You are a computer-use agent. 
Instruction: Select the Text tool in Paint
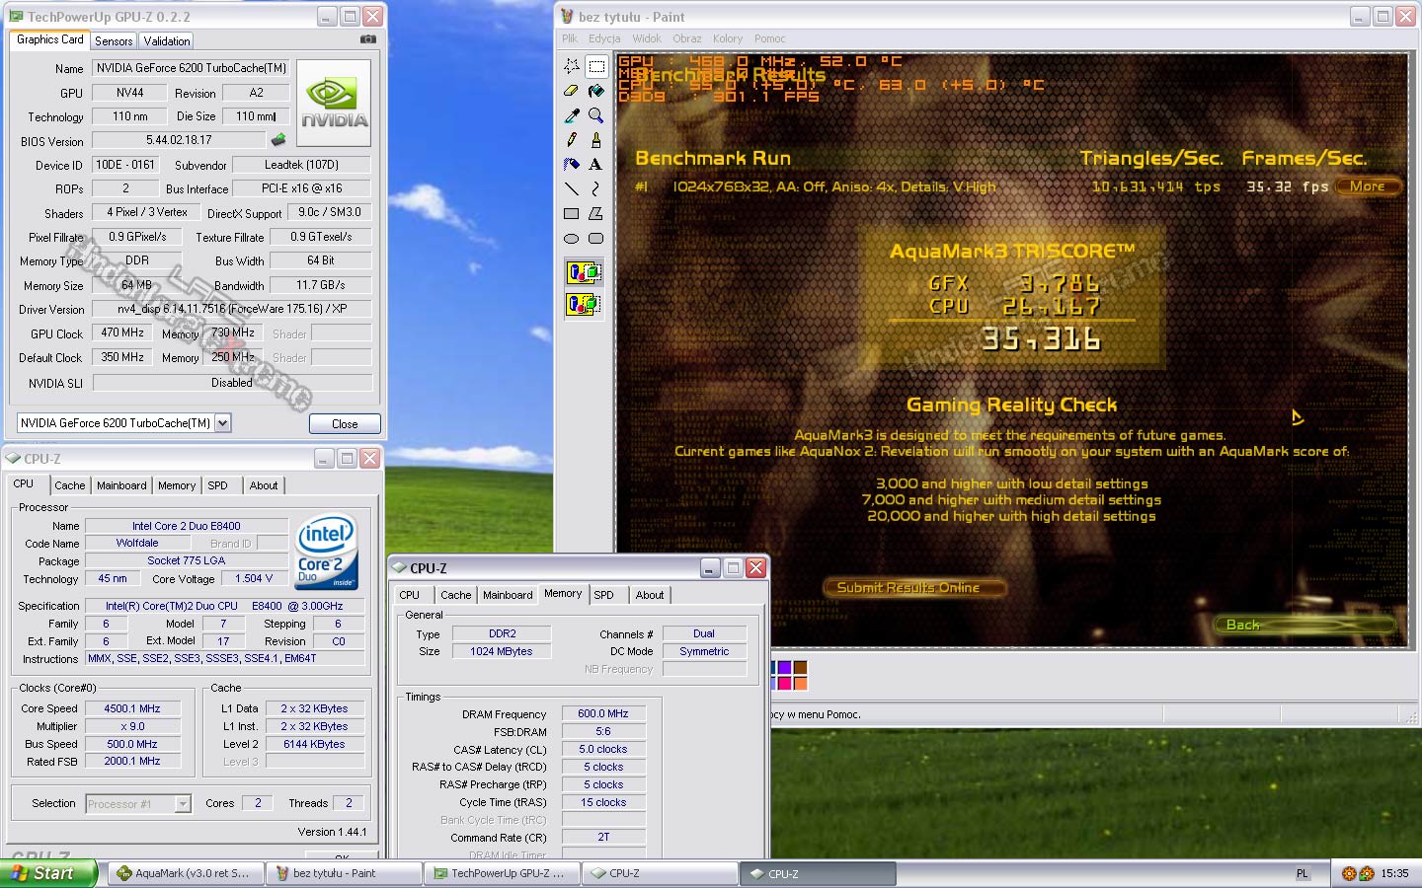(x=596, y=165)
